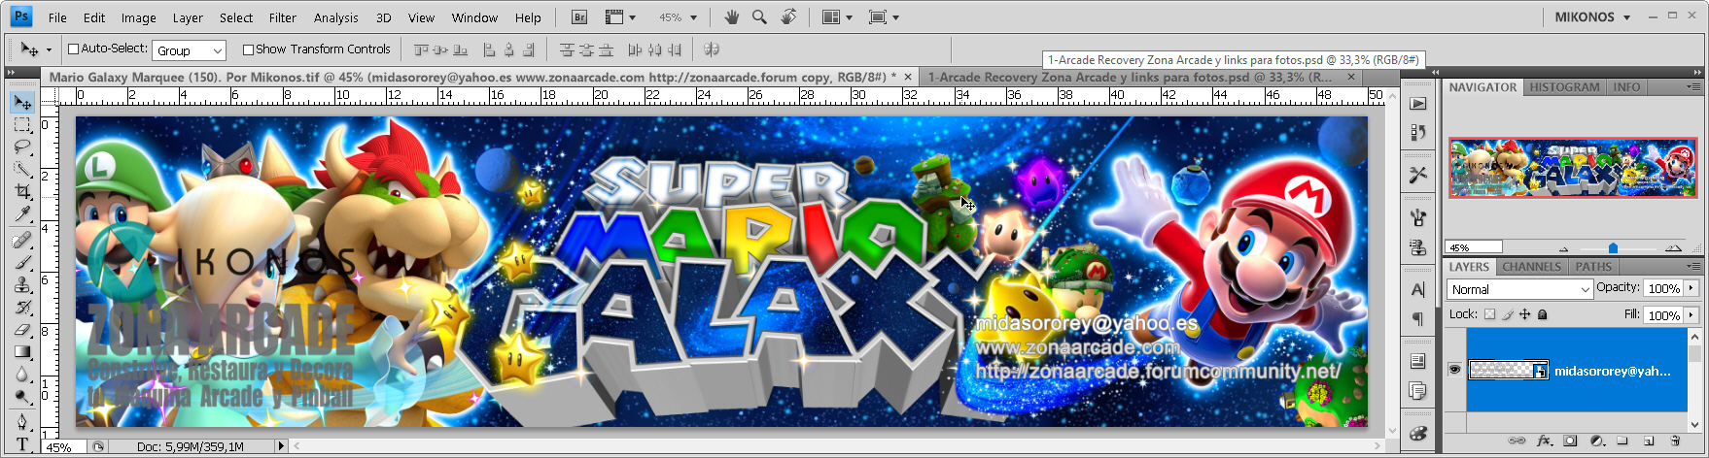Toggle lock position

(1525, 314)
